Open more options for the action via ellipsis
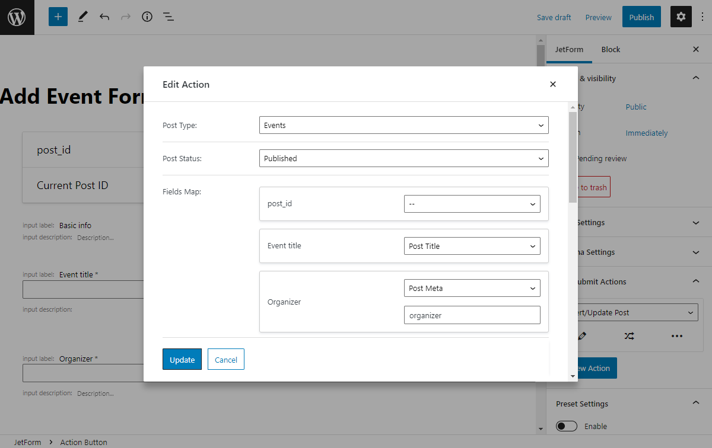The width and height of the screenshot is (712, 448). (x=677, y=336)
